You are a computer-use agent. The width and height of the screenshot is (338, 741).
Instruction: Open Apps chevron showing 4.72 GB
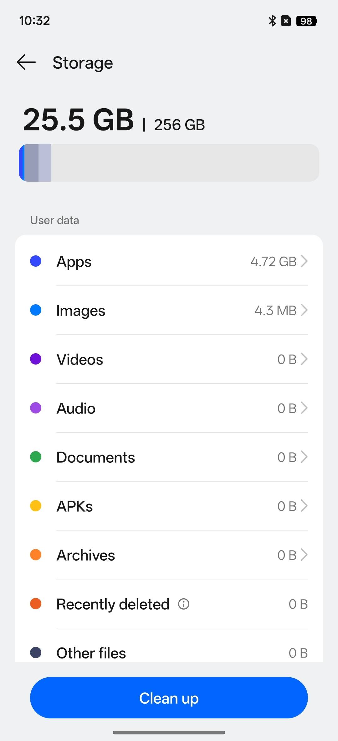304,261
